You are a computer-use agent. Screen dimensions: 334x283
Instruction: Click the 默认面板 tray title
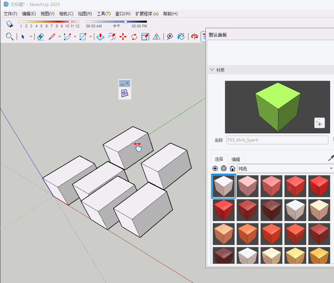(218, 35)
